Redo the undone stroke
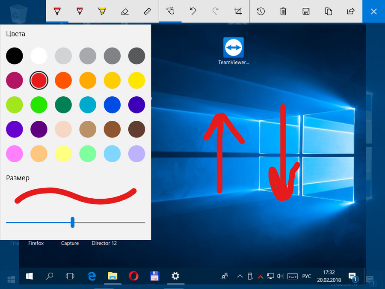This screenshot has height=289, width=385. pos(215,11)
